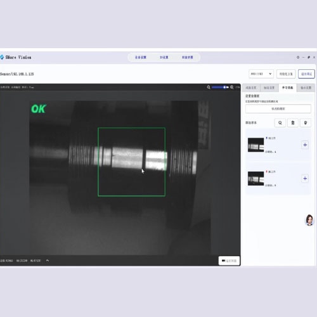The width and height of the screenshot is (317, 317).
Task: Click the SMore Vision logo icon
Action: tap(2, 57)
